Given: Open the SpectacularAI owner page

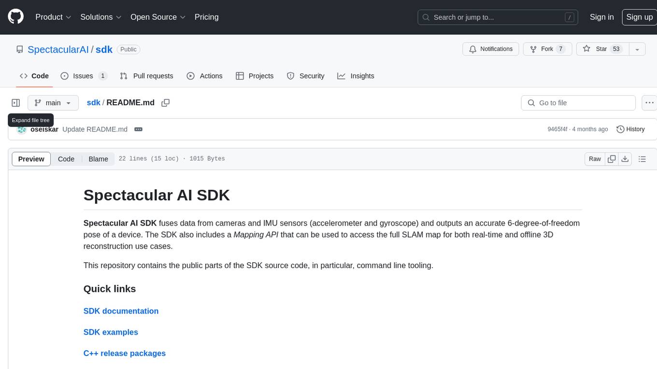Looking at the screenshot, I should point(58,49).
